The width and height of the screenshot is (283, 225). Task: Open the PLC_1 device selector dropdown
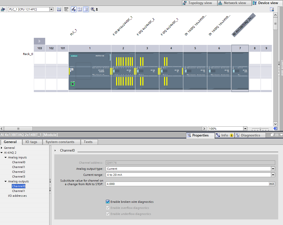coord(52,9)
